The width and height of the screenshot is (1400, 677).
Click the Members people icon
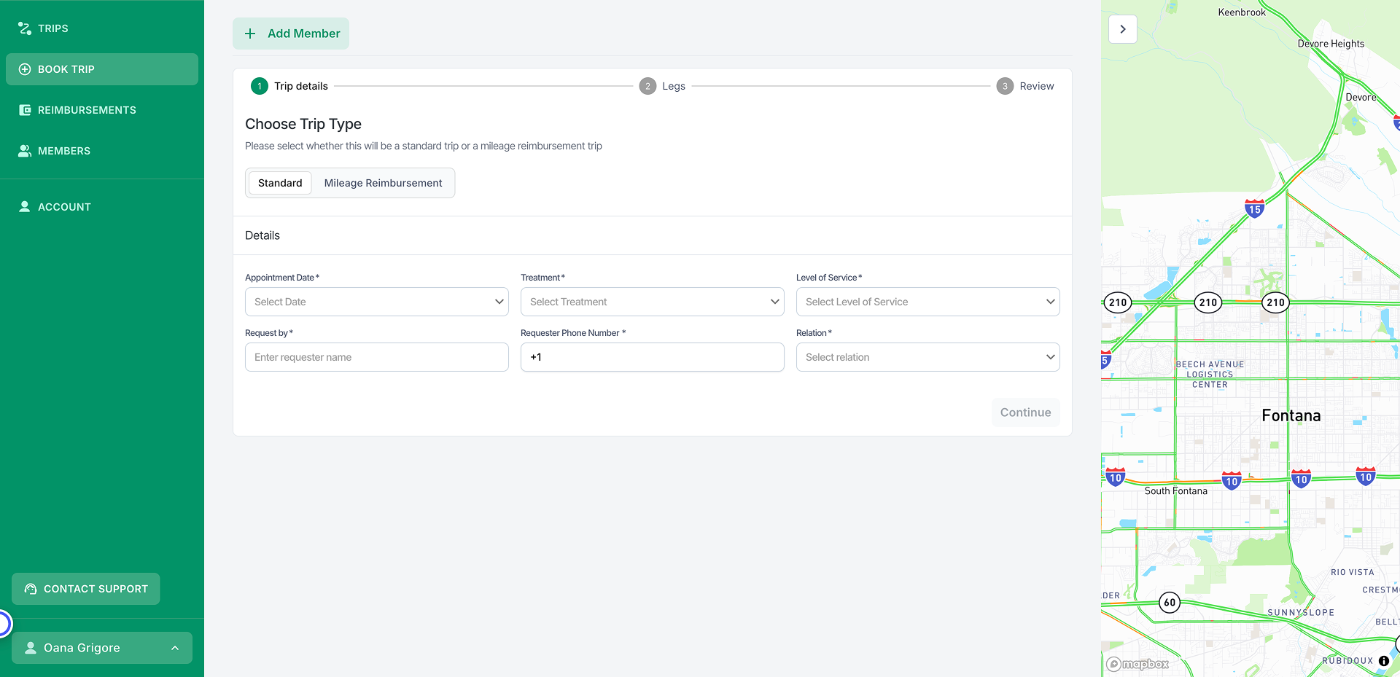[x=25, y=151]
